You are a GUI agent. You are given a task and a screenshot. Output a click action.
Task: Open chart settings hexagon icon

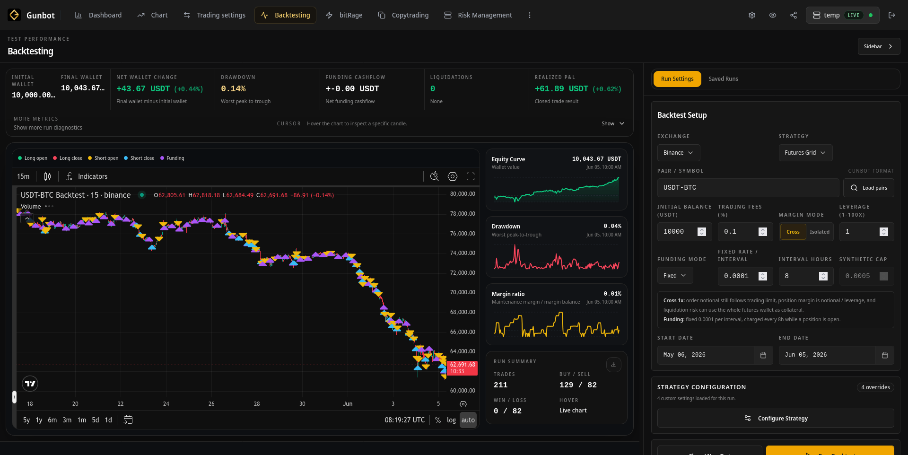click(453, 176)
